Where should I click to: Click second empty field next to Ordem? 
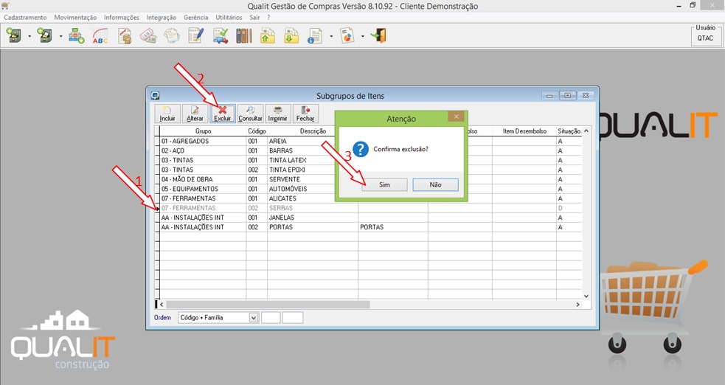pyautogui.click(x=293, y=318)
